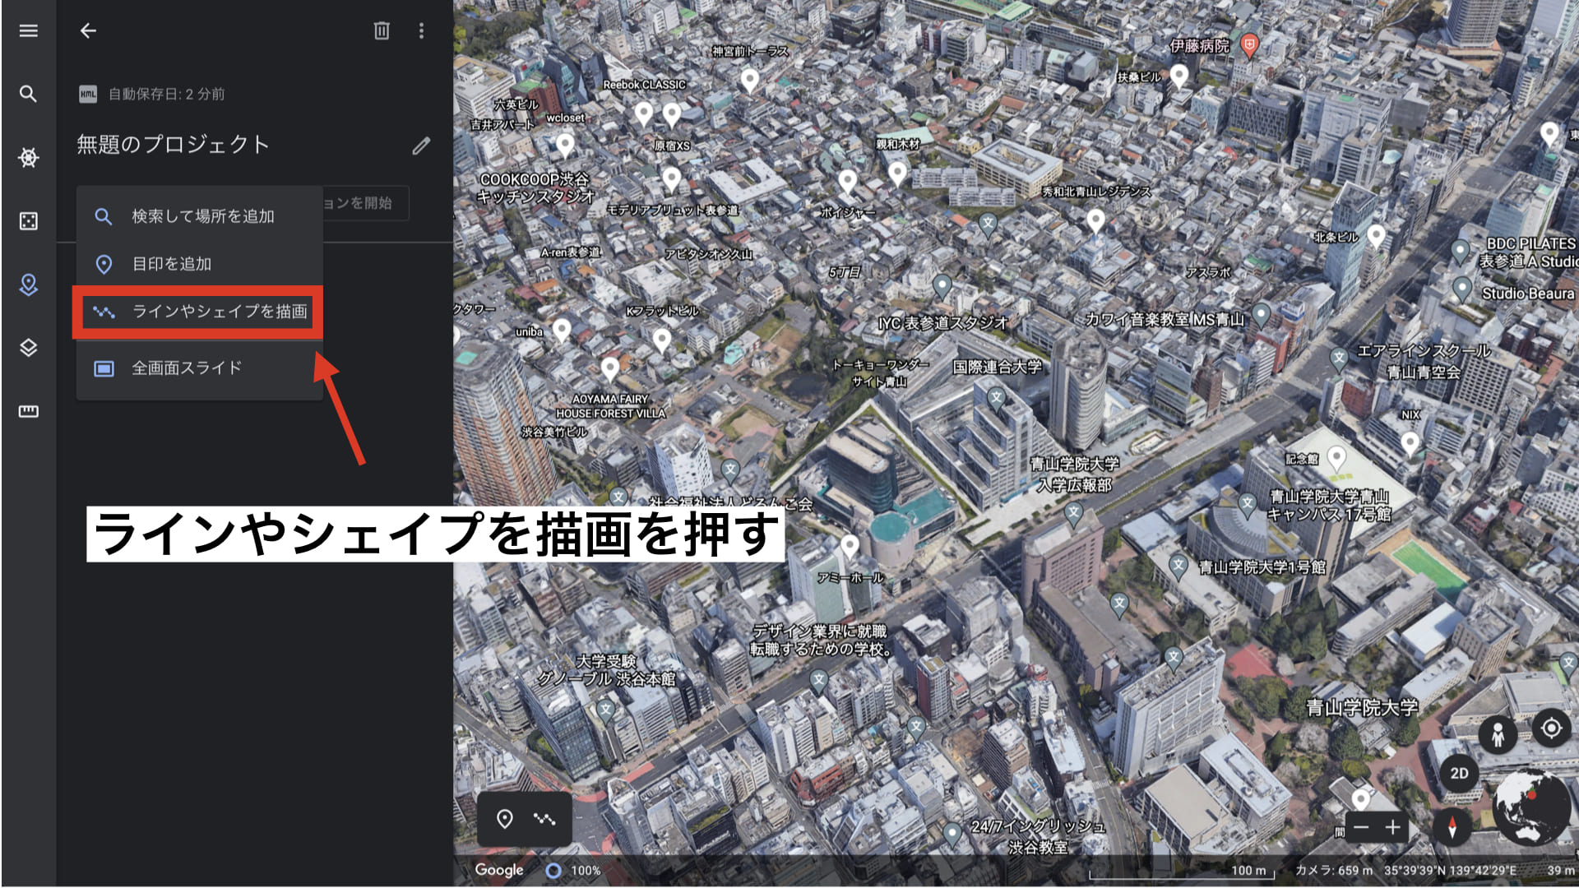This screenshot has height=888, width=1579.
Task: Choose ラインやシェイプを描画 menu item
Action: tap(199, 312)
